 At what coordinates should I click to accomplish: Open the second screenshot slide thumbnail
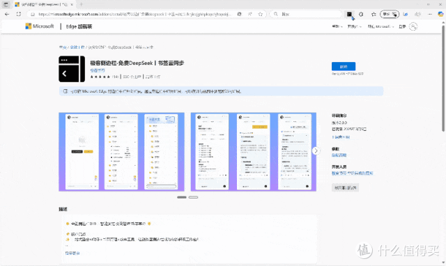click(253, 152)
